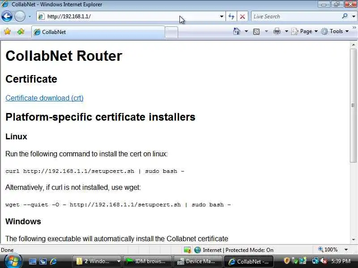Open the Page menu
Viewport: 358px width, 268px height.
(305, 31)
